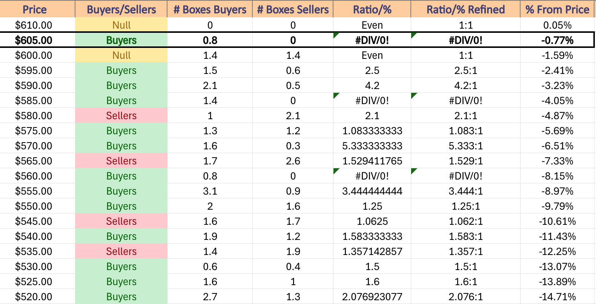Viewport: 596px width, 304px height.
Task: Select the Null cell in $610.00 row
Action: click(x=121, y=25)
